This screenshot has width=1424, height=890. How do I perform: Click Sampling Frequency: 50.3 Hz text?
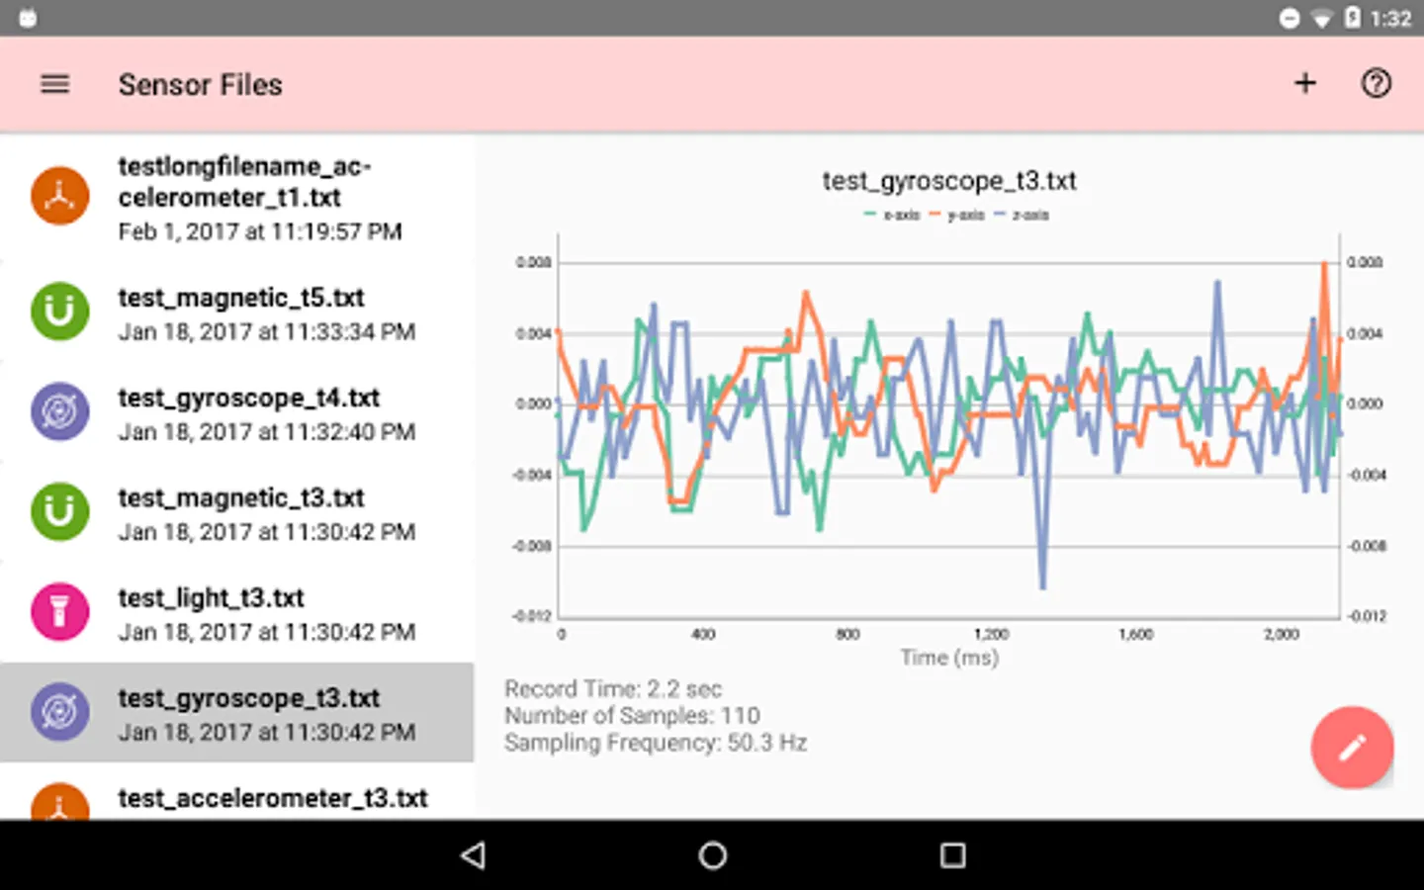[x=656, y=743]
